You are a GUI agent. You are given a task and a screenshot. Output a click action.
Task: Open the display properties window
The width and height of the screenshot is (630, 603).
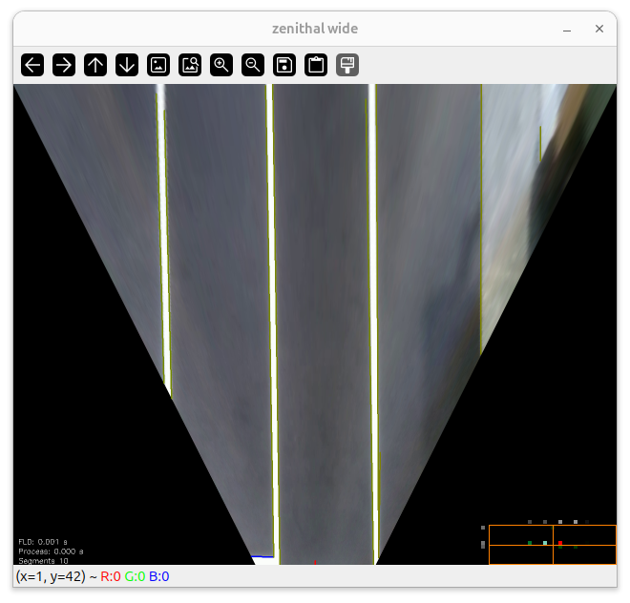(x=347, y=65)
